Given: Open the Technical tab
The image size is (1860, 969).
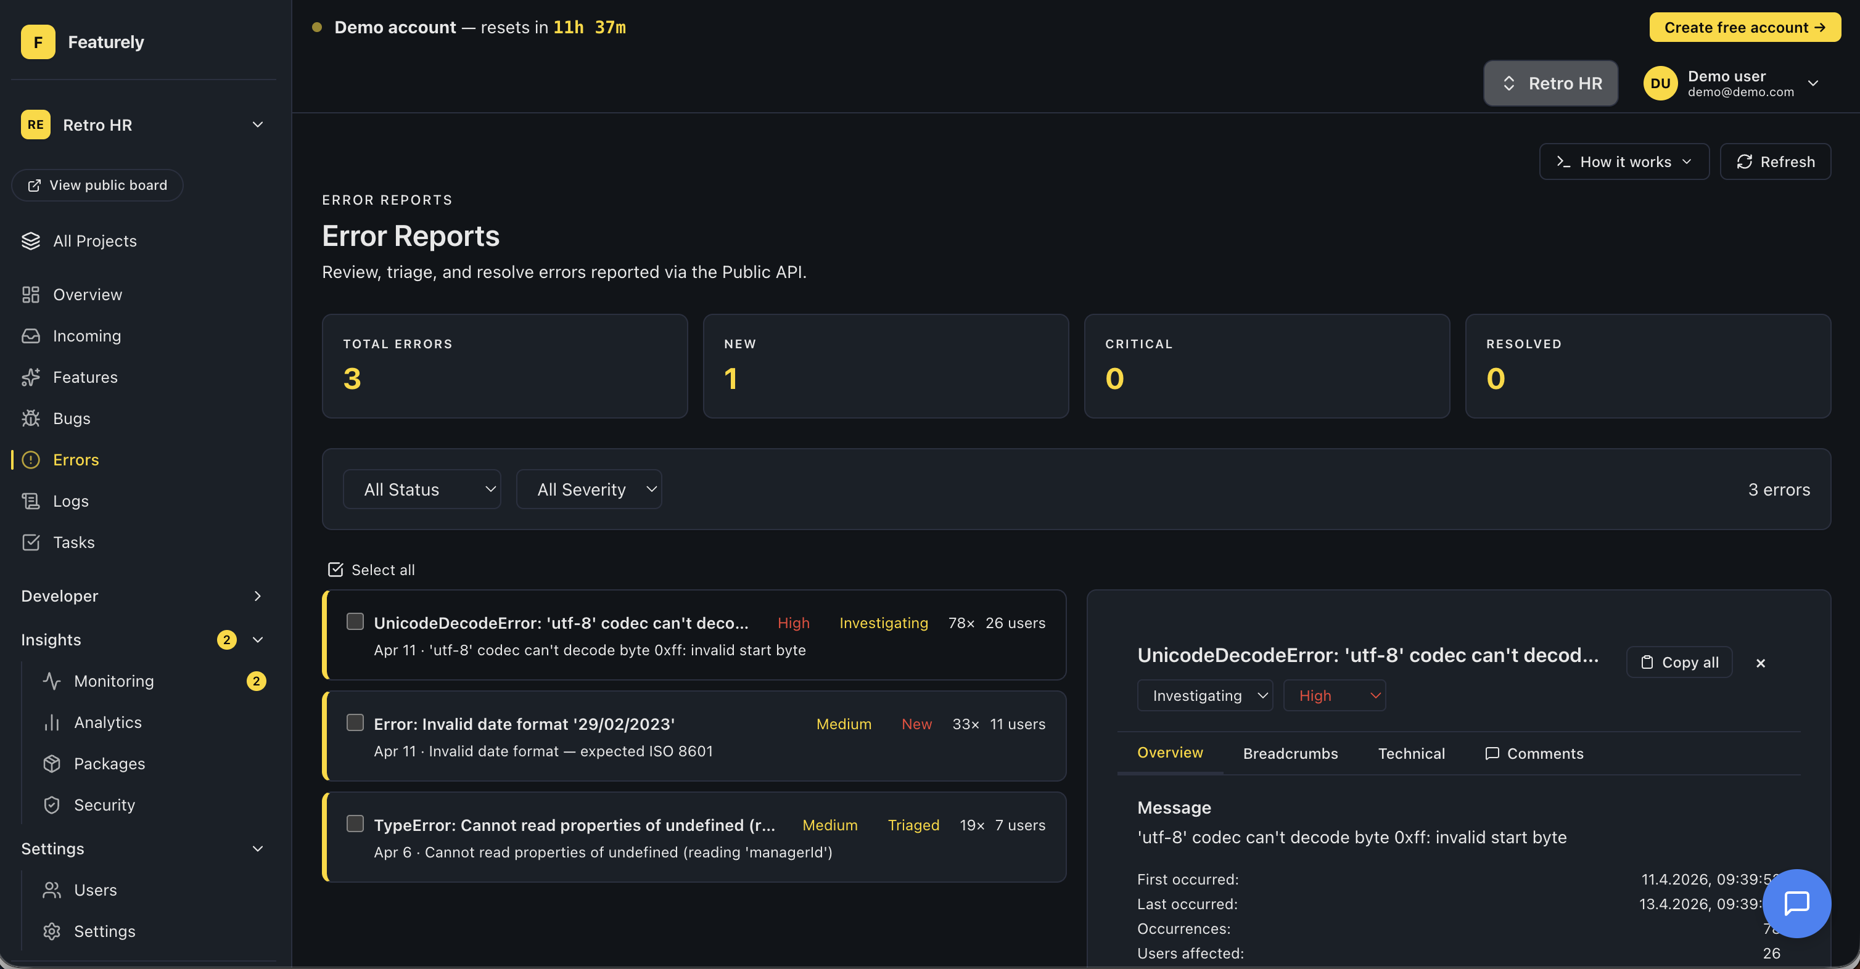Looking at the screenshot, I should 1411,753.
